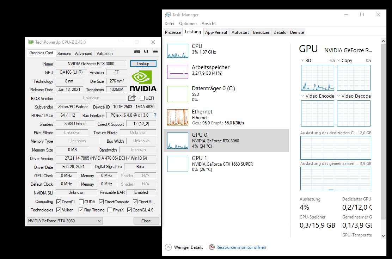This screenshot has height=259, width=392.
Task: Open the NVIDIA GeForce RTX 3060 GPU selector dropdown
Action: [65, 221]
